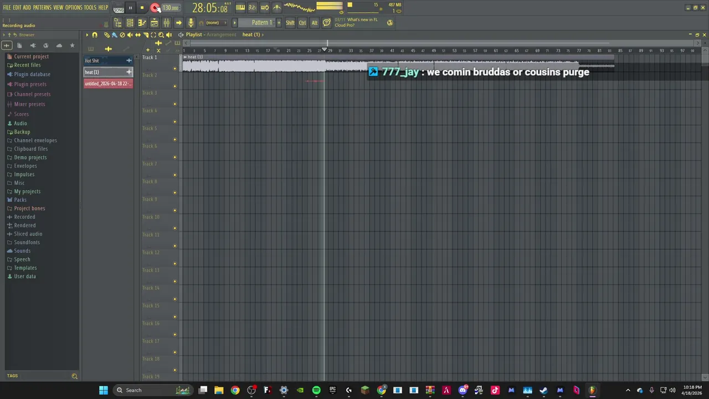Open the Pattern 1 selector
The image size is (709, 399).
point(258,23)
